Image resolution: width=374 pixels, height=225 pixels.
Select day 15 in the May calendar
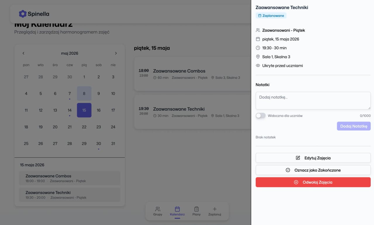pos(84,110)
